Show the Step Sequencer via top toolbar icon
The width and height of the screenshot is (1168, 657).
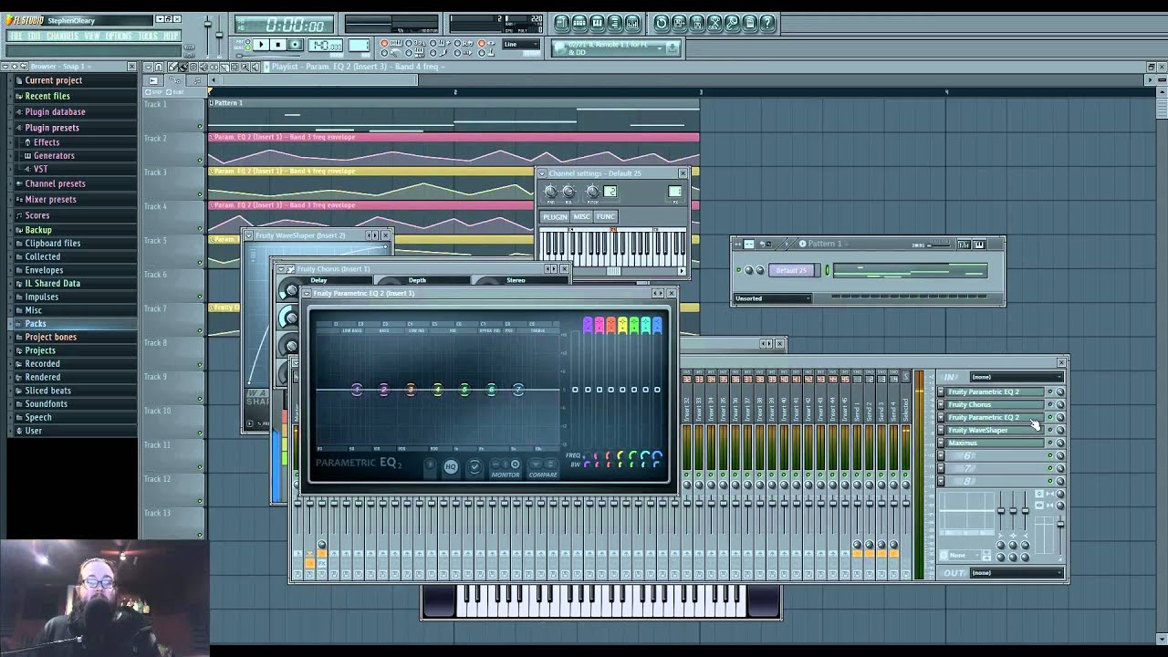coord(579,23)
